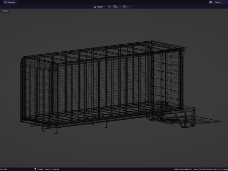
Task: Click the Scene name field
Action: click(221, 2)
